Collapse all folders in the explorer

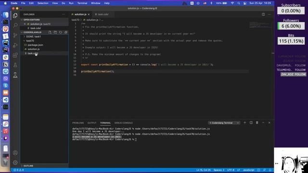click(66, 32)
